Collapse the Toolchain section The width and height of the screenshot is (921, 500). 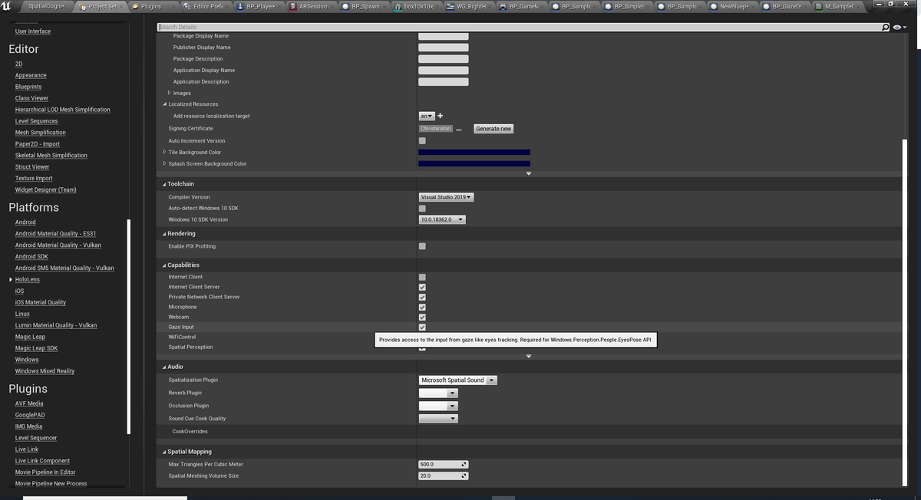pos(164,185)
